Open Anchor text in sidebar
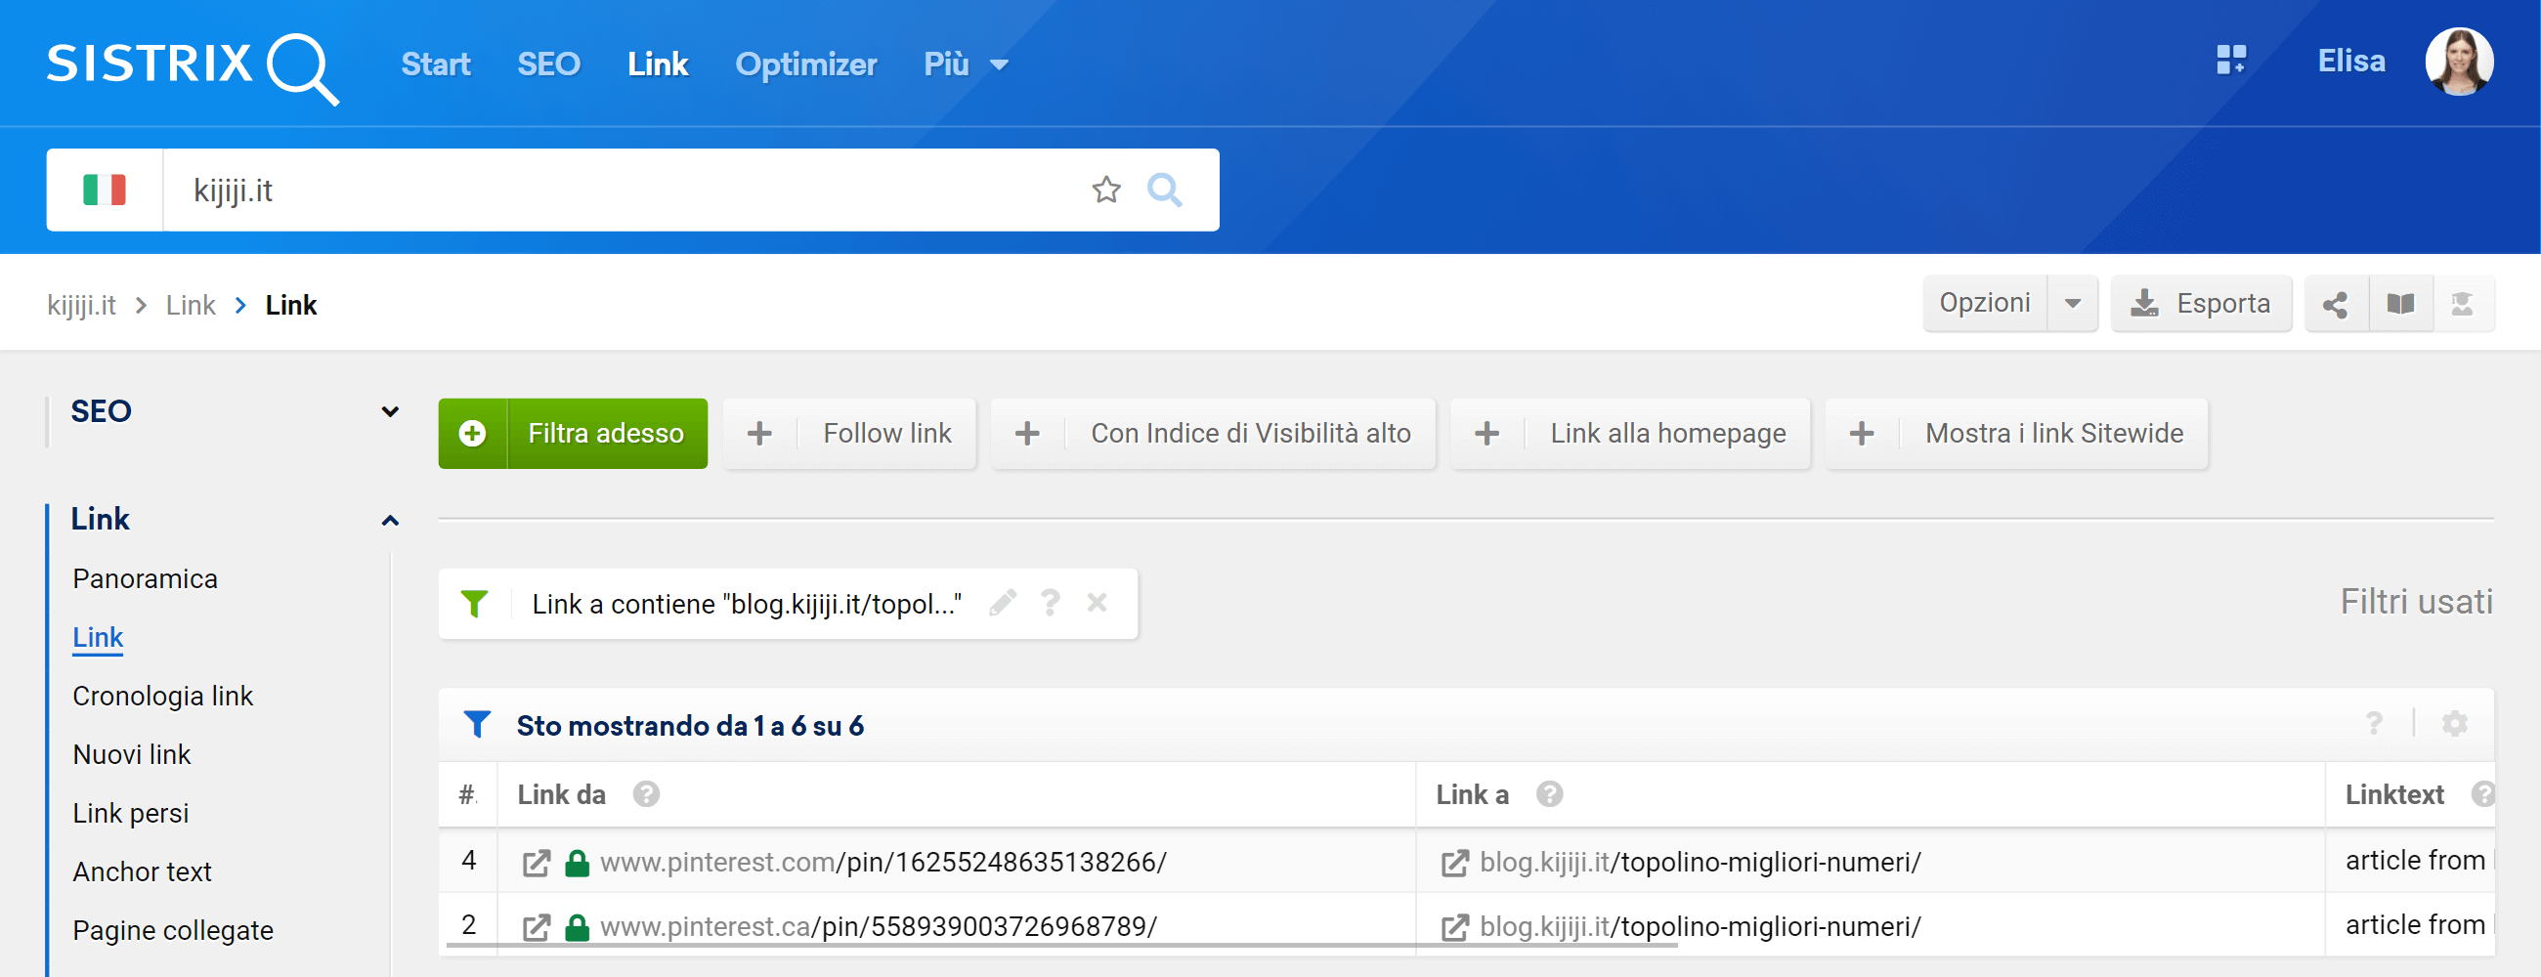This screenshot has width=2541, height=977. [142, 871]
